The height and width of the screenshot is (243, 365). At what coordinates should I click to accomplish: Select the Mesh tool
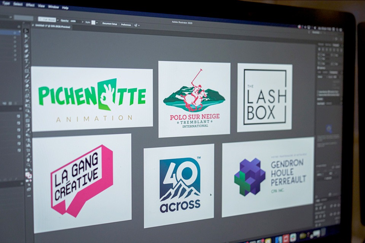[x=28, y=120]
